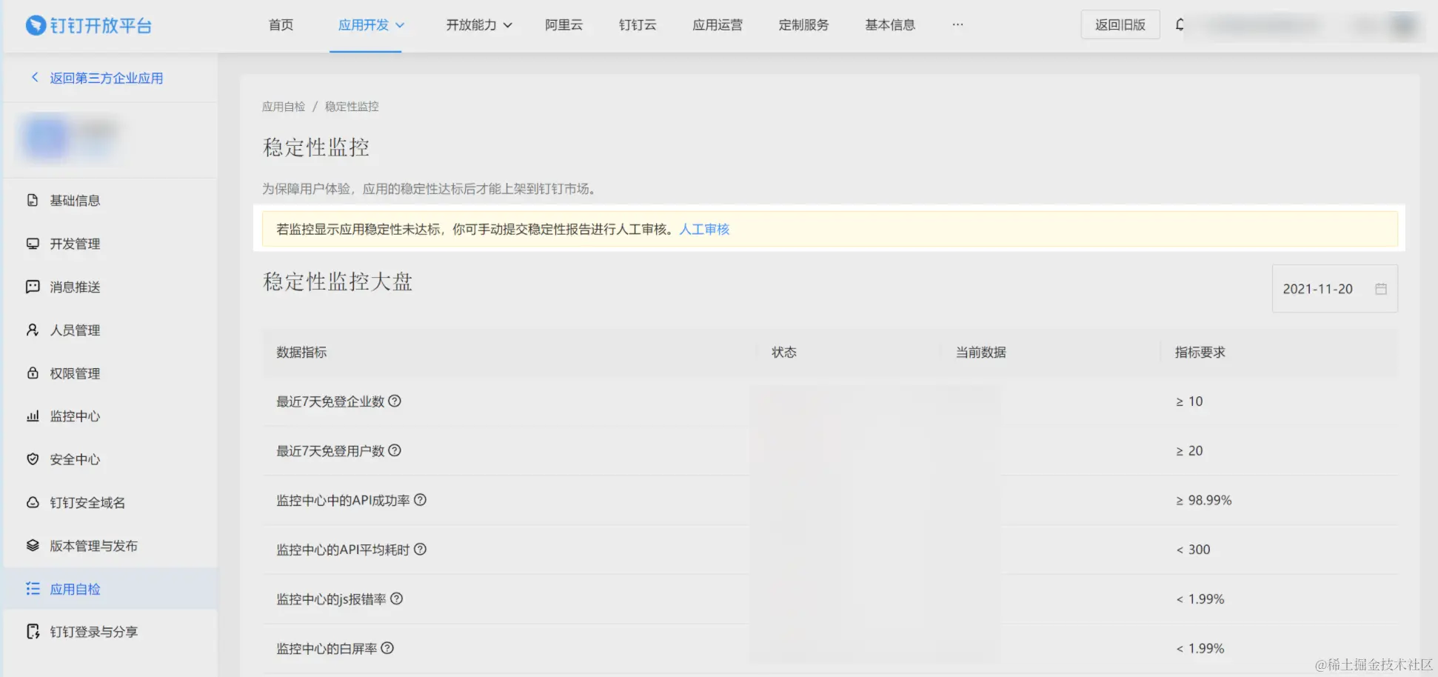Show help for 最近7天免登企业数

pos(395,401)
